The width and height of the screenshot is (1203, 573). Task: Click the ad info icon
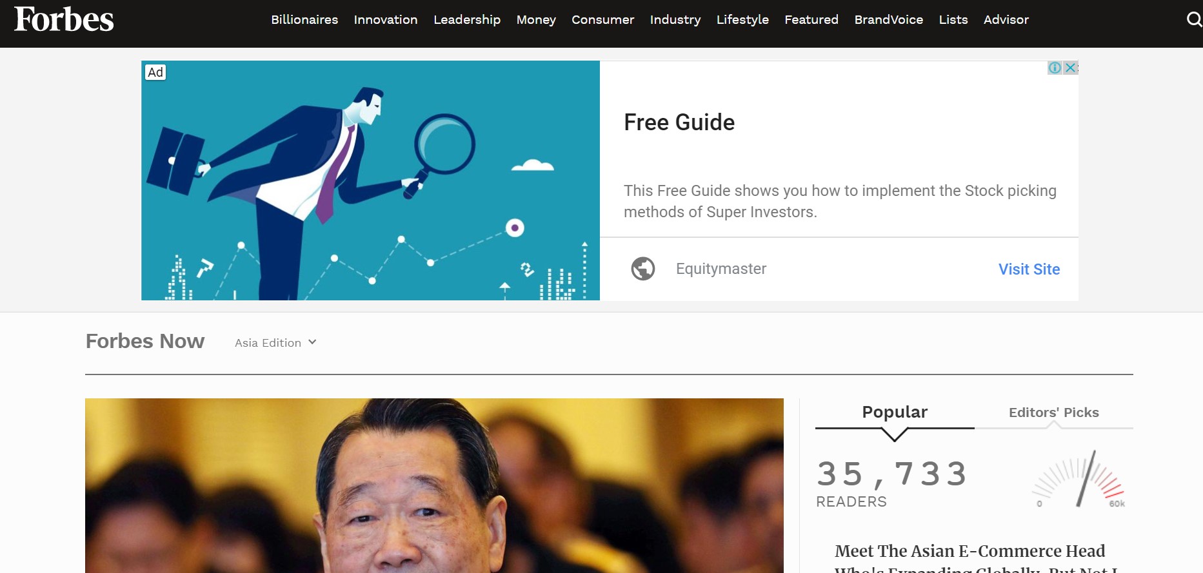tap(1055, 68)
